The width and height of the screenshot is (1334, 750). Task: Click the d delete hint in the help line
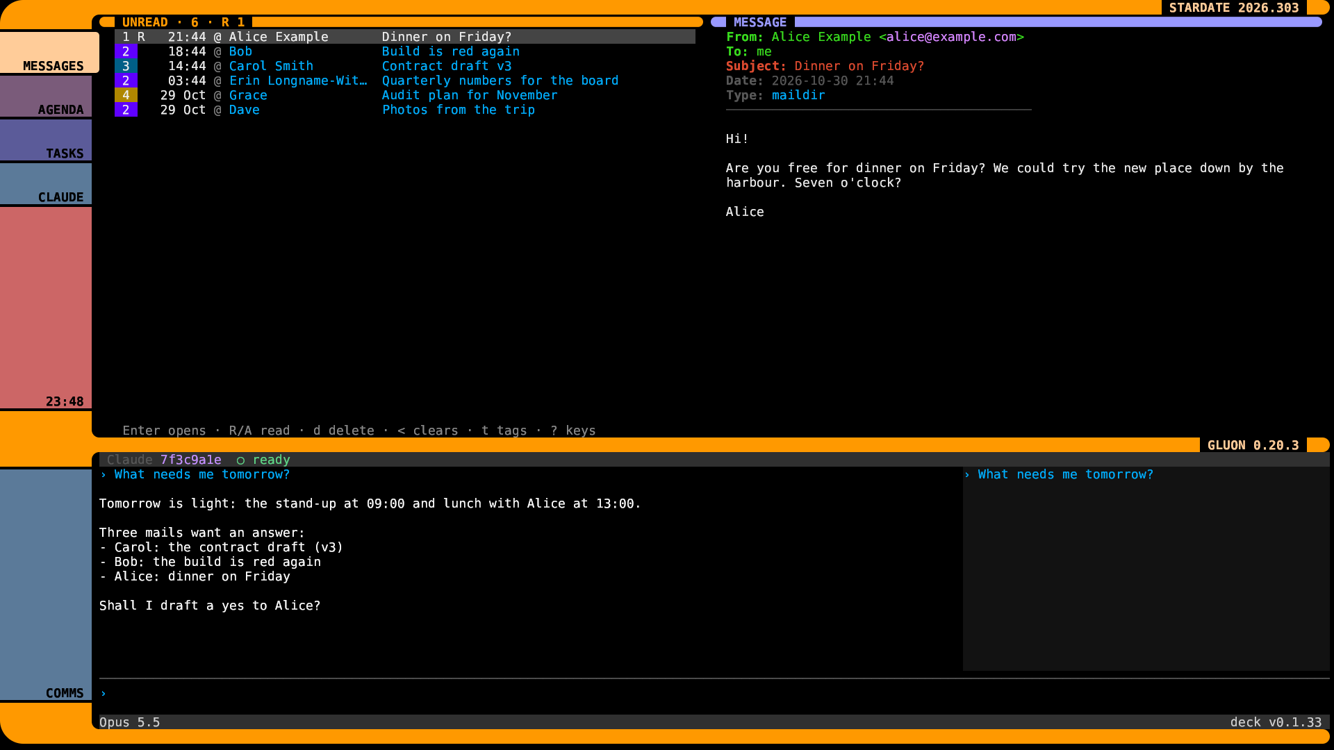coord(343,431)
